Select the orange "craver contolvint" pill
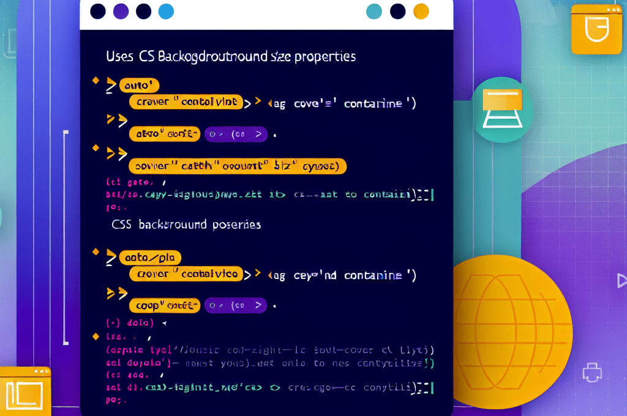The width and height of the screenshot is (627, 416). pos(186,102)
